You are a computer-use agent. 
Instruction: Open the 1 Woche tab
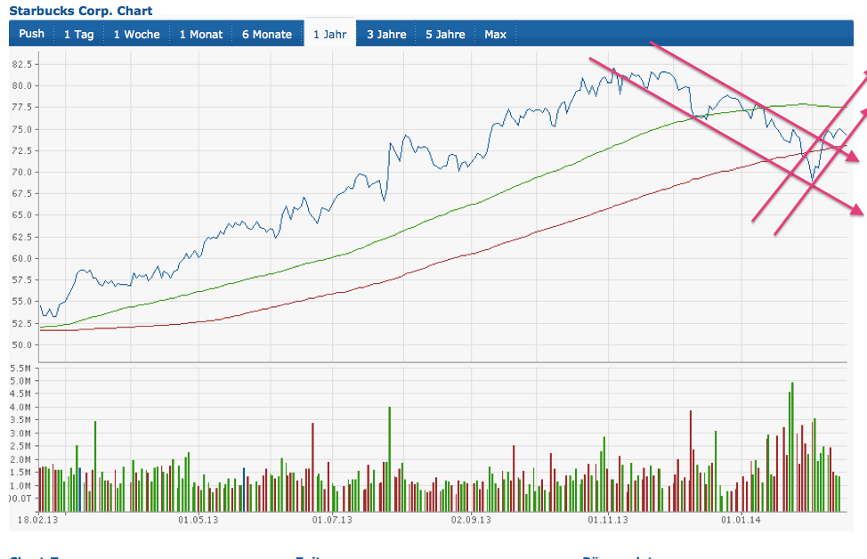click(x=136, y=35)
